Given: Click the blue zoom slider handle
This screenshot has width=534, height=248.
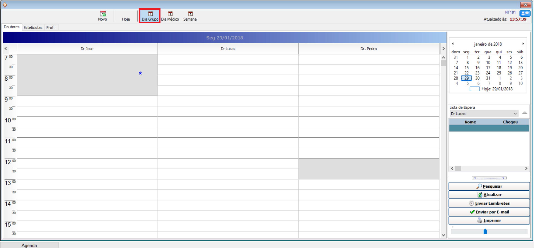Looking at the screenshot, I should (485, 231).
